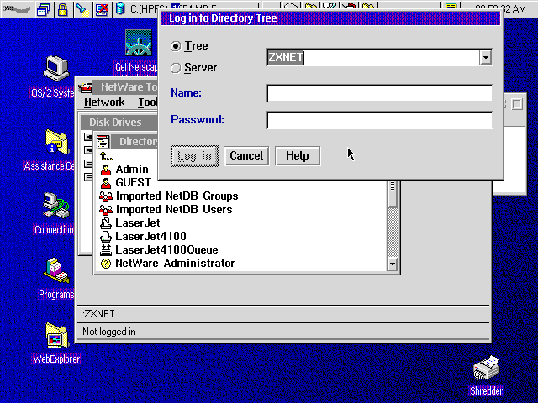
Task: Click the LaserJet4100Queue queue icon
Action: (106, 250)
